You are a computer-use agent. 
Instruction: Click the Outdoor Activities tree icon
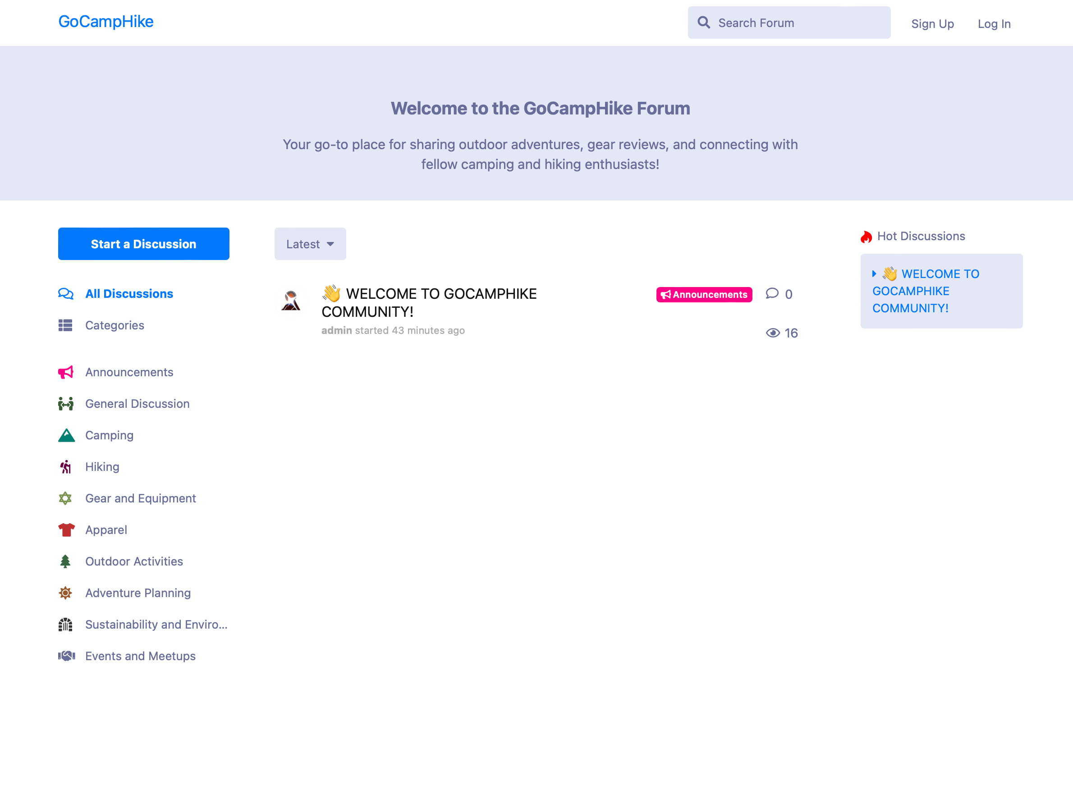click(x=65, y=561)
